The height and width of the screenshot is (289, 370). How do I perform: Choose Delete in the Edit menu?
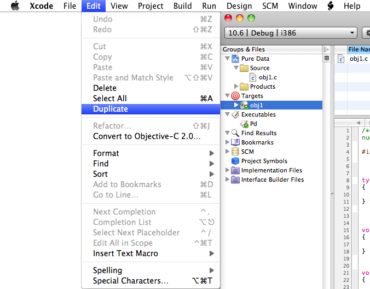click(x=151, y=88)
